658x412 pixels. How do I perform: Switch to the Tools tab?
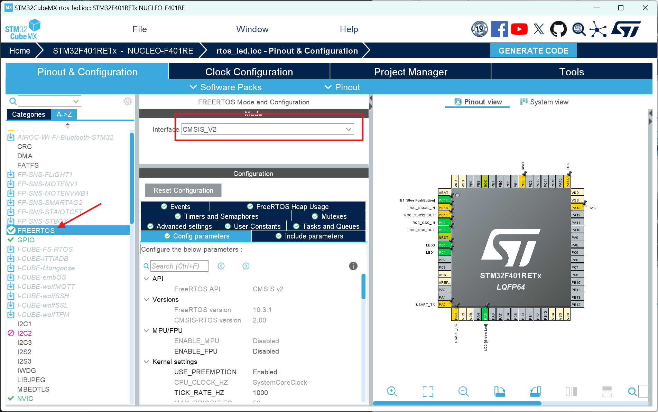click(x=572, y=72)
